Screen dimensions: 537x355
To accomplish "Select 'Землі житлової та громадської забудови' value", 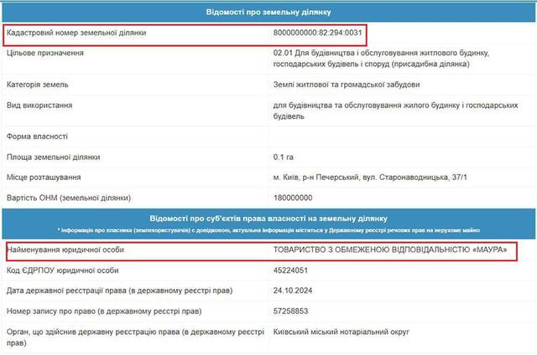I will [347, 85].
